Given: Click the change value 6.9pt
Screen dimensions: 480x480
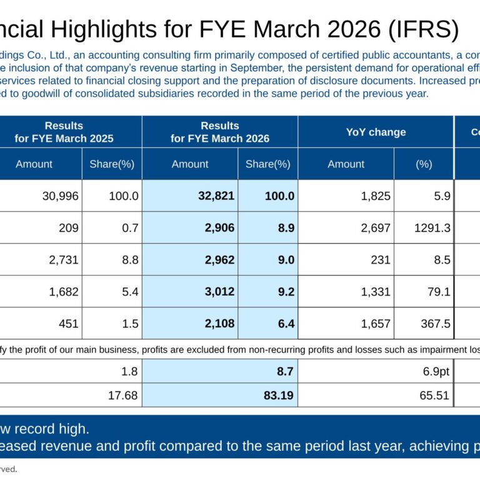Looking at the screenshot, I should click(436, 371).
